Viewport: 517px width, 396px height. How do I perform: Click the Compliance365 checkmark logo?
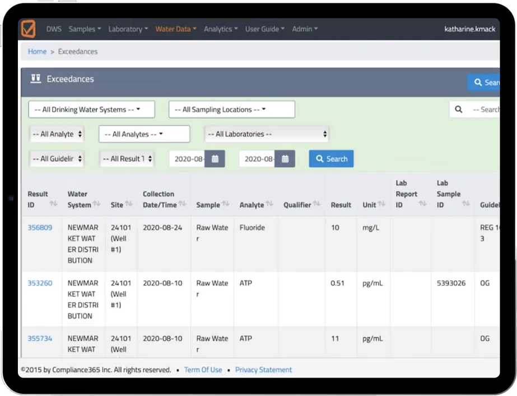pyautogui.click(x=29, y=29)
